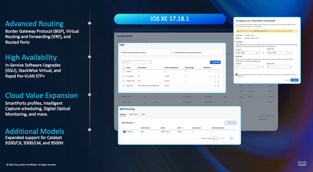Delete the GREEN_VRF row via trash icon
The image size is (313, 172).
point(218,81)
